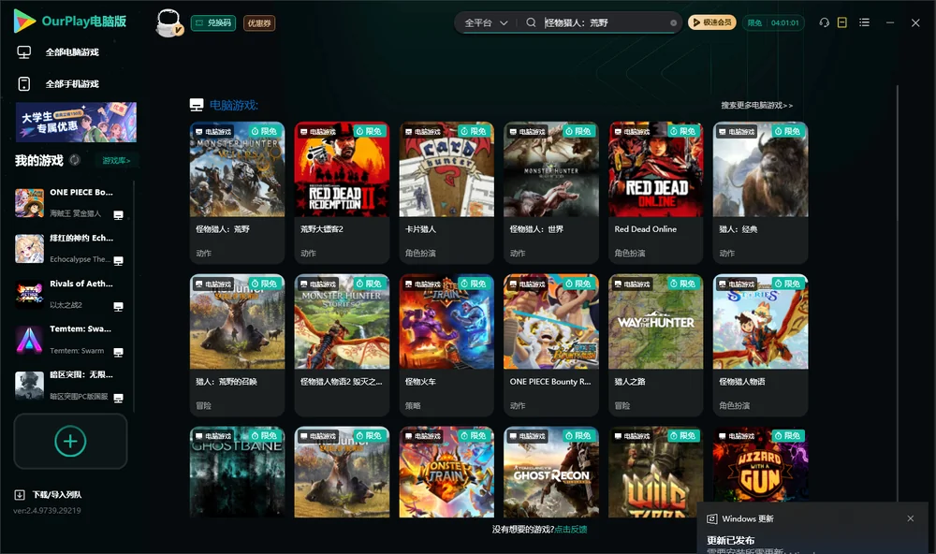
Task: Open the Red Dead Online game card
Action: pos(655,192)
